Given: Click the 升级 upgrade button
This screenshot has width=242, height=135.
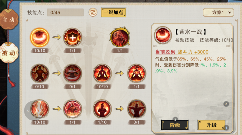Looking at the screenshot, I should click(211, 125).
